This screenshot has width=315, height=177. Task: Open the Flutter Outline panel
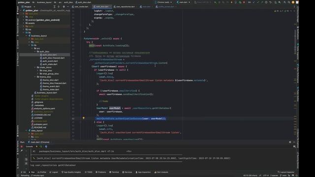point(298,94)
